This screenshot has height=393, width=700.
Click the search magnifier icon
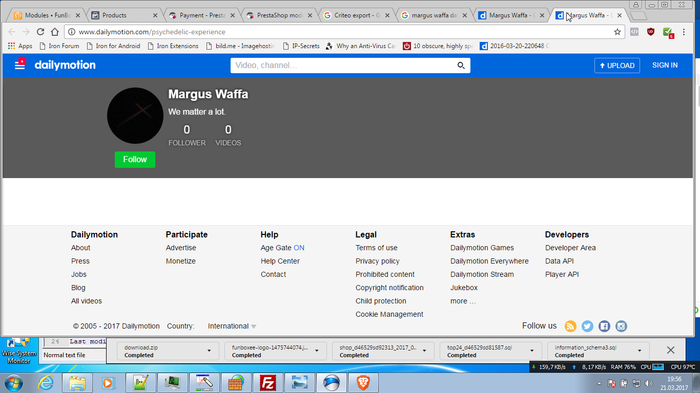[461, 65]
